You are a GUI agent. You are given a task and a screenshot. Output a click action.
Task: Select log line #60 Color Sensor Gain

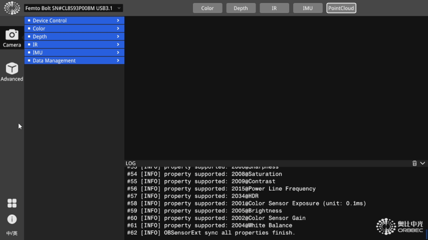pos(216,218)
